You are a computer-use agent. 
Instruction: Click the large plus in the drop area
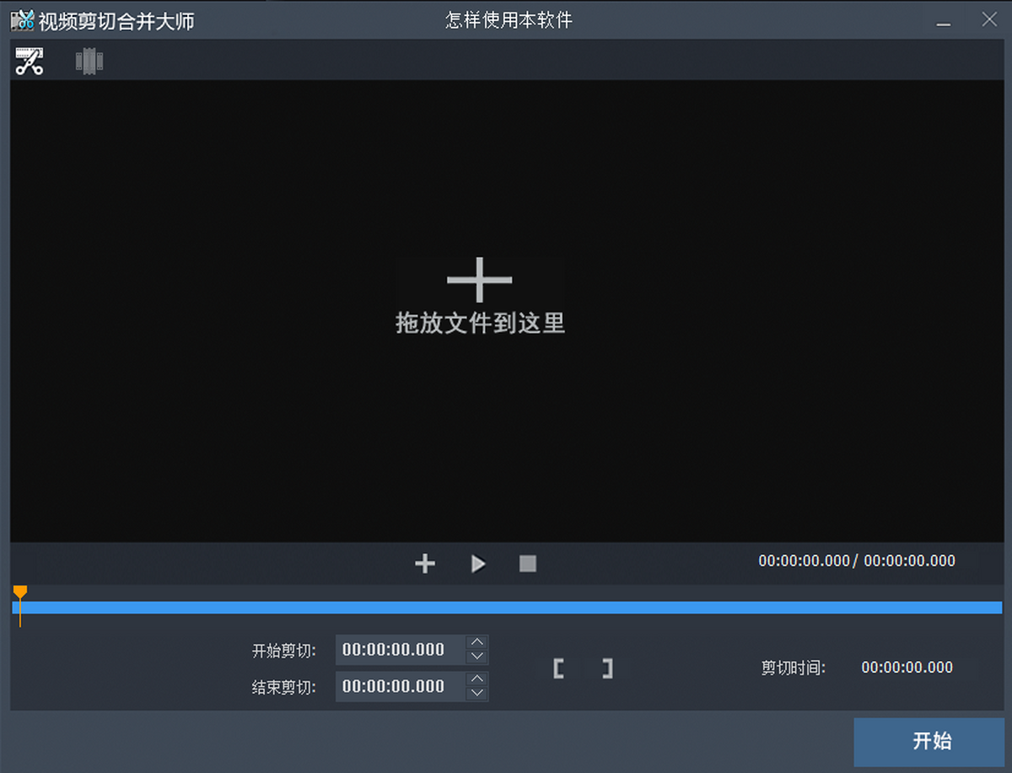pos(479,280)
